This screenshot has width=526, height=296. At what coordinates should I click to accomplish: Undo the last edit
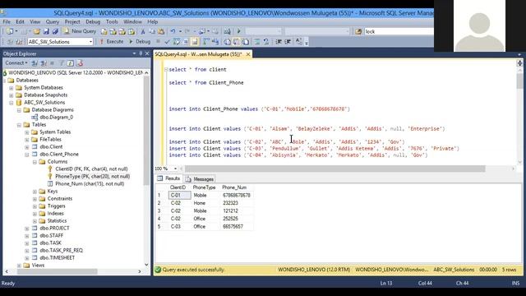coord(173,31)
